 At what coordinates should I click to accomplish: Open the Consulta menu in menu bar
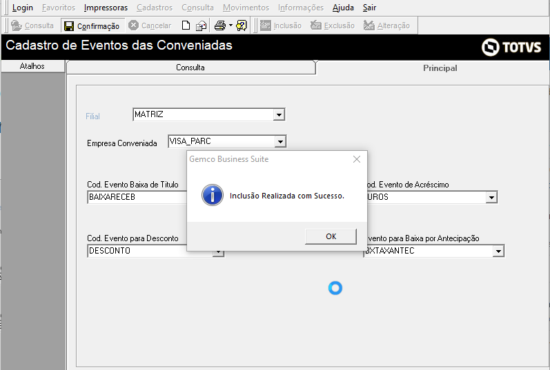coord(197,8)
